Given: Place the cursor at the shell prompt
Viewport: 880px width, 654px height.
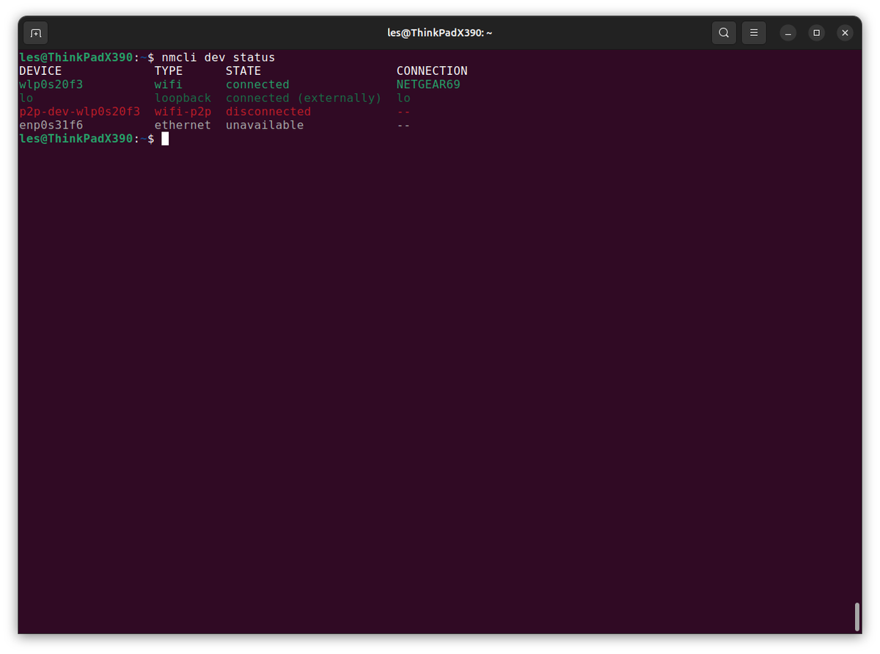Looking at the screenshot, I should point(164,139).
